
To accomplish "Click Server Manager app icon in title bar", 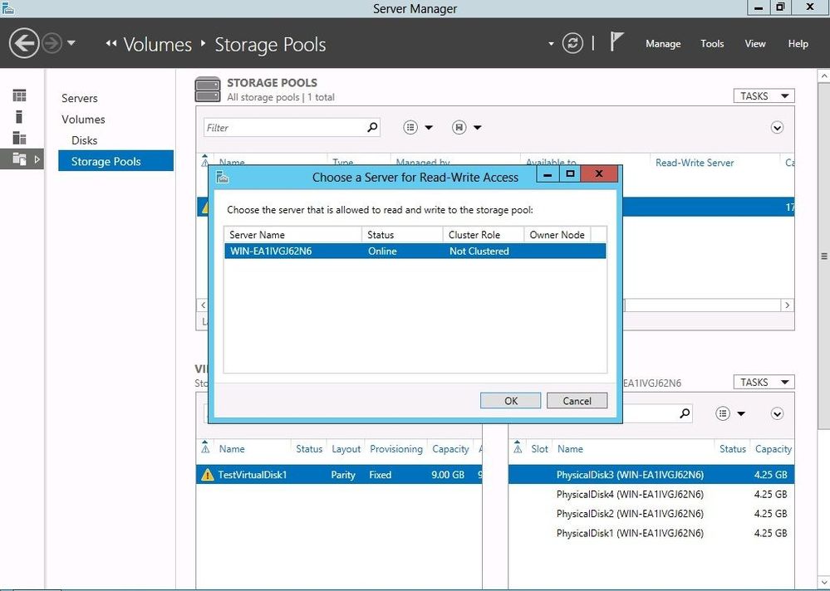I will coord(8,8).
